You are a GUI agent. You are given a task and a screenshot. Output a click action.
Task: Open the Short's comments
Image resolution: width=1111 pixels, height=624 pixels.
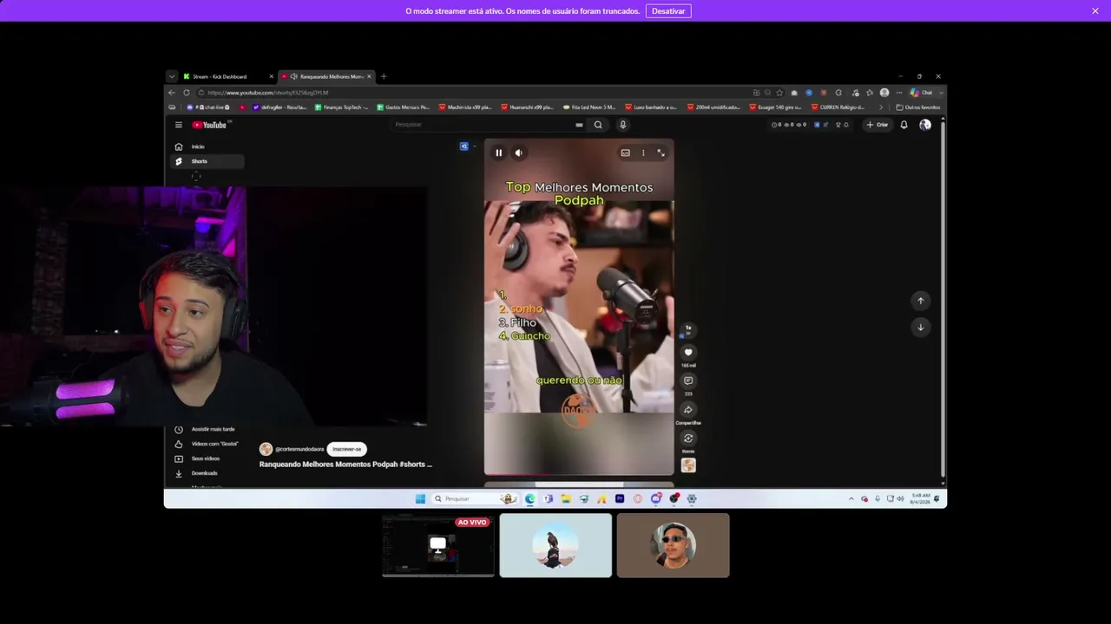click(688, 380)
